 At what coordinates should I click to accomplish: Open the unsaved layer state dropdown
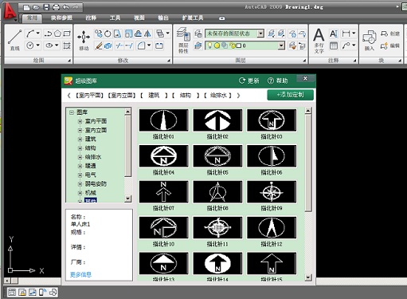click(260, 33)
